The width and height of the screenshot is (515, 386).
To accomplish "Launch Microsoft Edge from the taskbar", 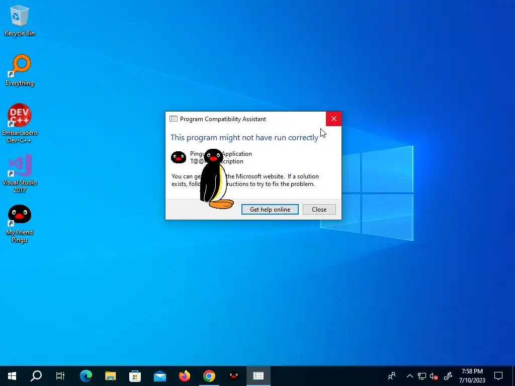I will coord(85,376).
